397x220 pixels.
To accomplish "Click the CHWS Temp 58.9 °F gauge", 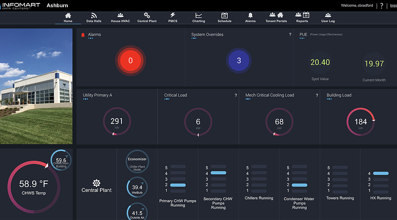I will 34,187.
